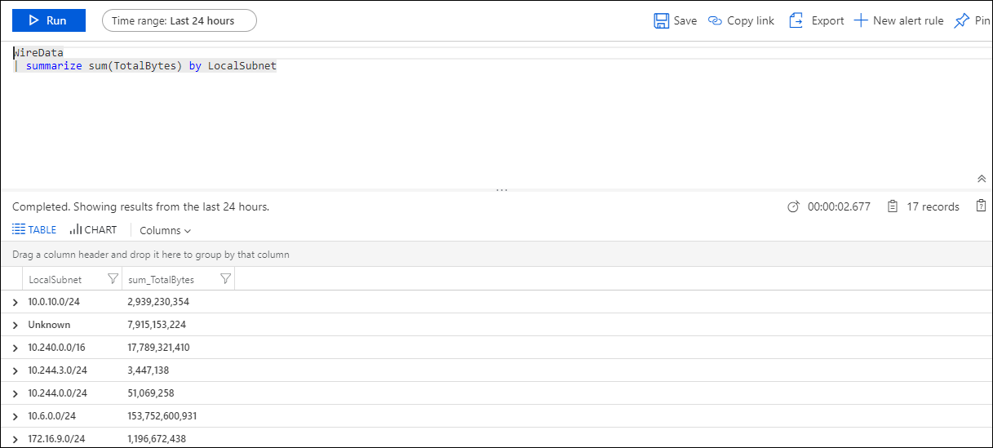Click the records clipboard icon
This screenshot has height=448, width=993.
(x=893, y=206)
